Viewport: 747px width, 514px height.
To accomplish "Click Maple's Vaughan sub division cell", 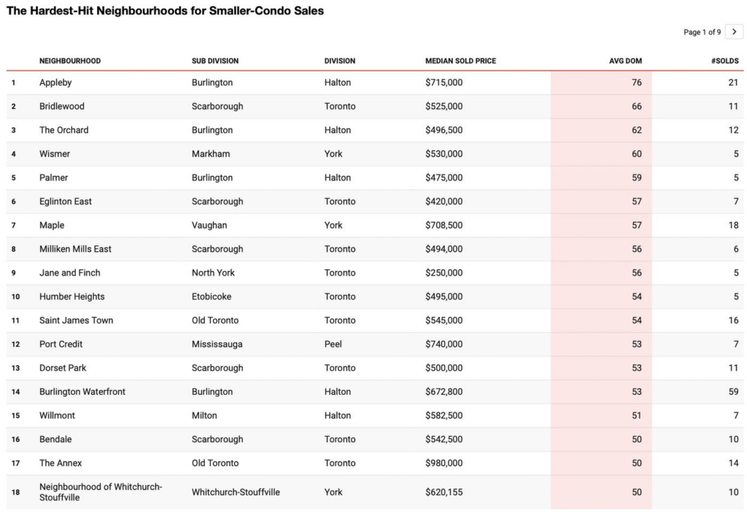I will pos(209,226).
